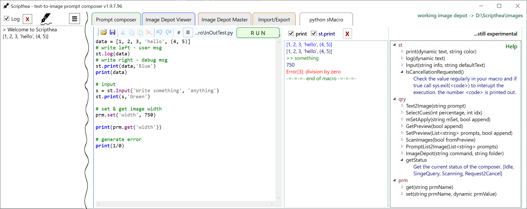Disable the st.print checkbox
527x209 pixels.
pyautogui.click(x=314, y=33)
